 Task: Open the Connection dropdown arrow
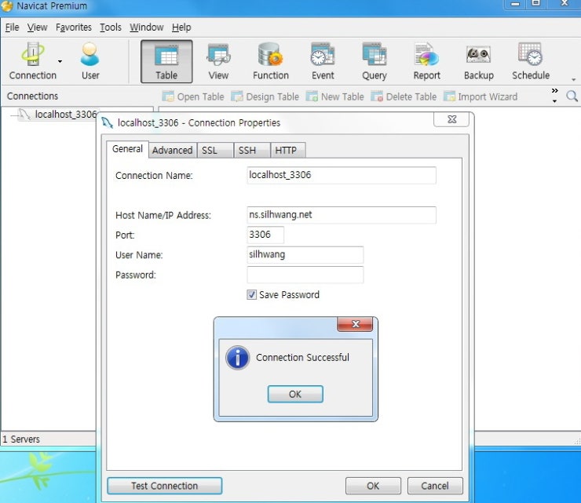pos(60,61)
